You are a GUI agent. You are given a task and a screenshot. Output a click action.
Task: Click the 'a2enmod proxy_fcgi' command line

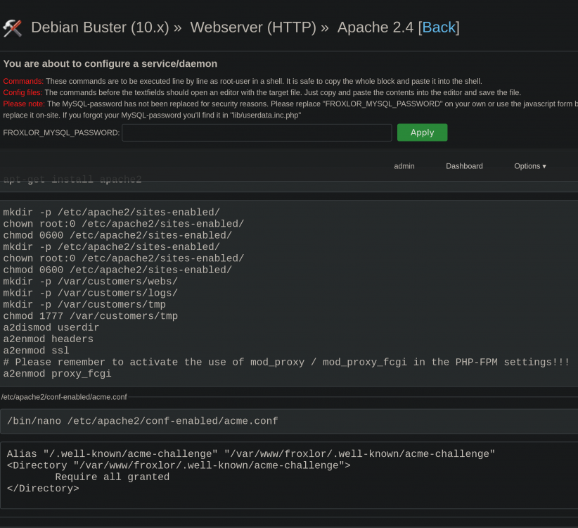(57, 374)
